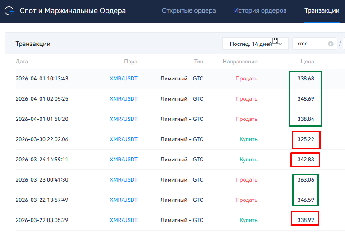The height and width of the screenshot is (236, 345).
Task: Click the Спот и Маржинальные Ордера title
Action: point(73,10)
